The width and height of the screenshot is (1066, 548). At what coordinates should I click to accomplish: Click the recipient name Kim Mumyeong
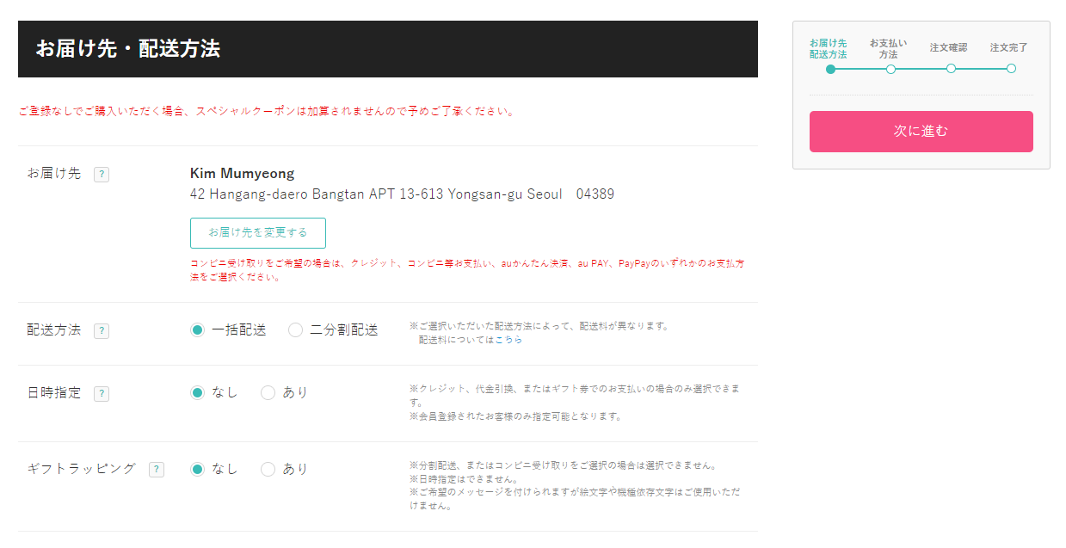(x=242, y=174)
